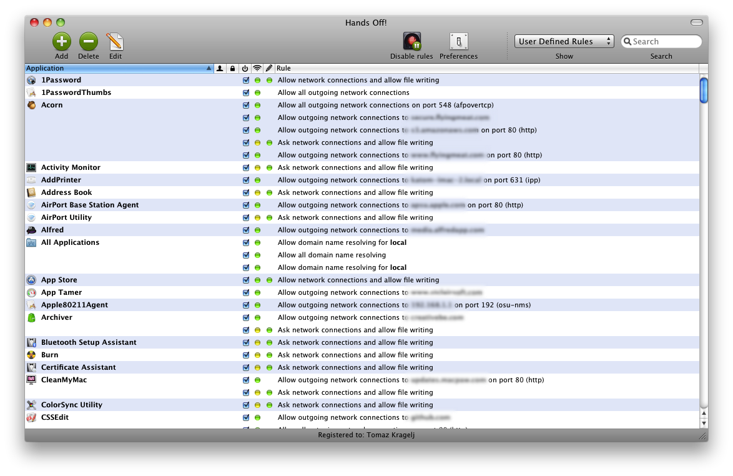Toggle the 1PasswordThumbs rule checkbox
Viewport: 733px width, 476px height.
[246, 92]
